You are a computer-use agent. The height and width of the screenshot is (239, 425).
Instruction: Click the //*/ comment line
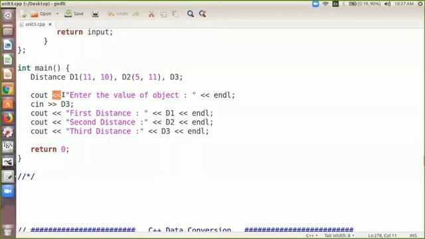(26, 177)
